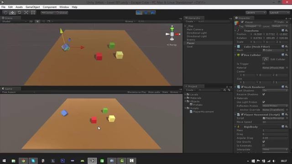Open the GameObject menu

33,7
